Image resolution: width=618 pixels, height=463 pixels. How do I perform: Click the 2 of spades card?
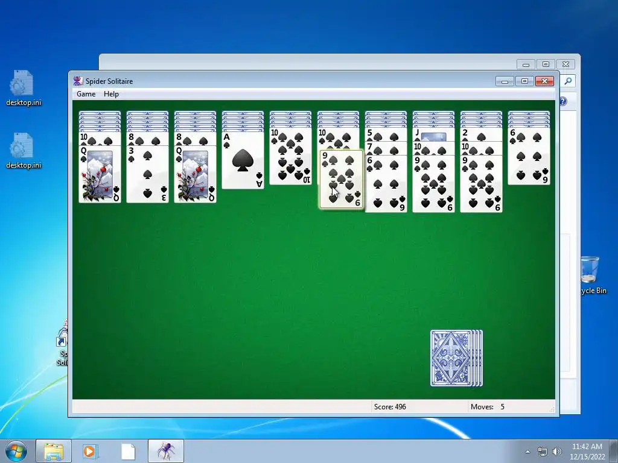481,134
